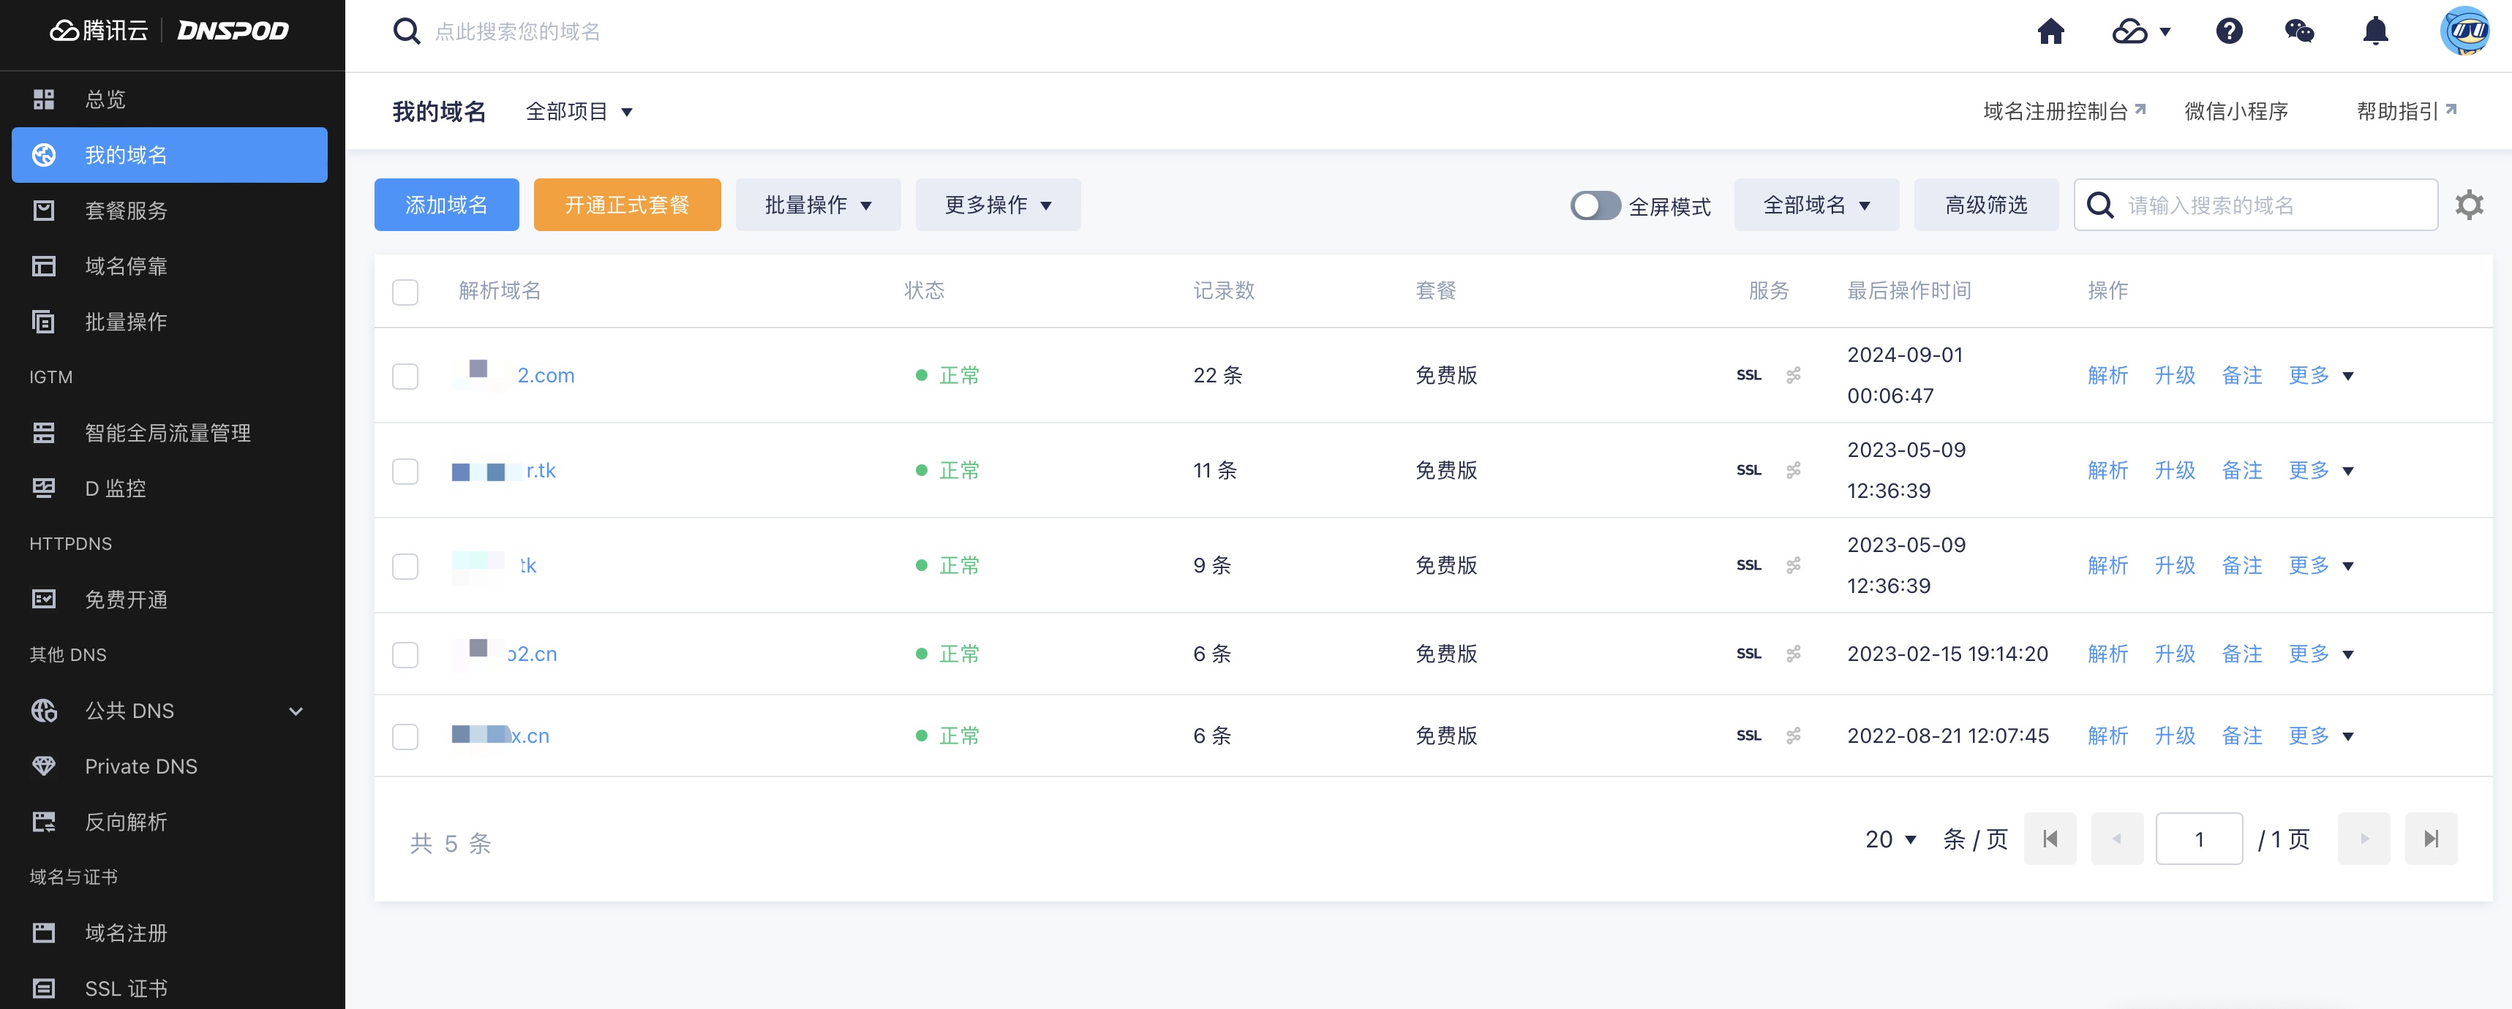Open 域名注册控制台 link
This screenshot has height=1009, width=2512.
coord(2064,112)
